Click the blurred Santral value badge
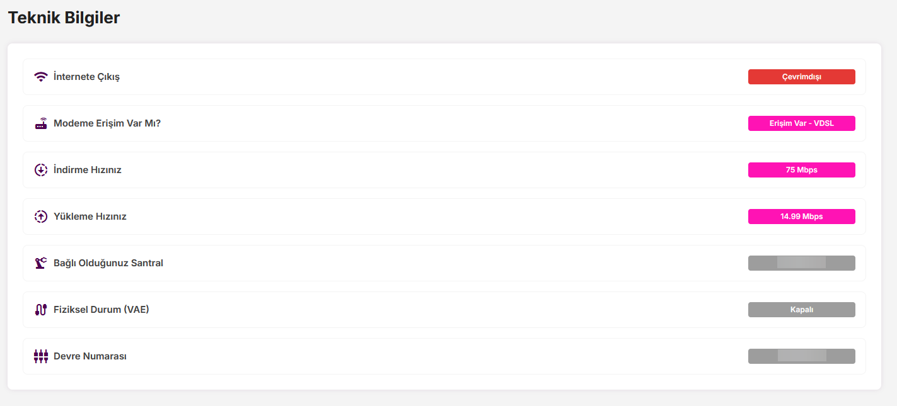 point(801,263)
